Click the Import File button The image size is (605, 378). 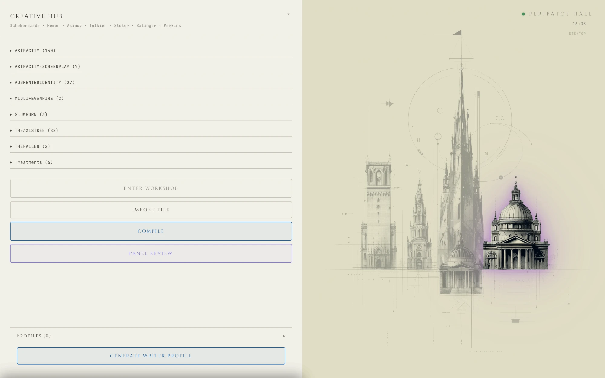(x=151, y=210)
